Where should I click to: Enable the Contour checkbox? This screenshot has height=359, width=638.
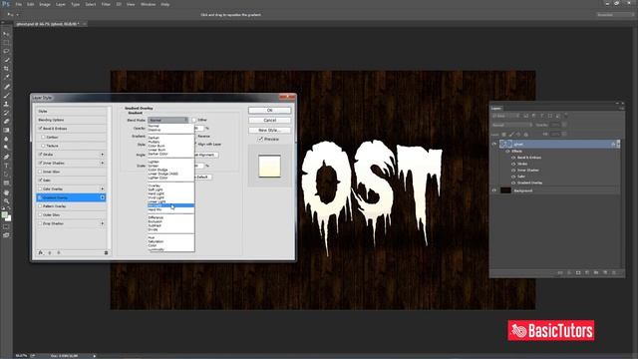[44, 138]
